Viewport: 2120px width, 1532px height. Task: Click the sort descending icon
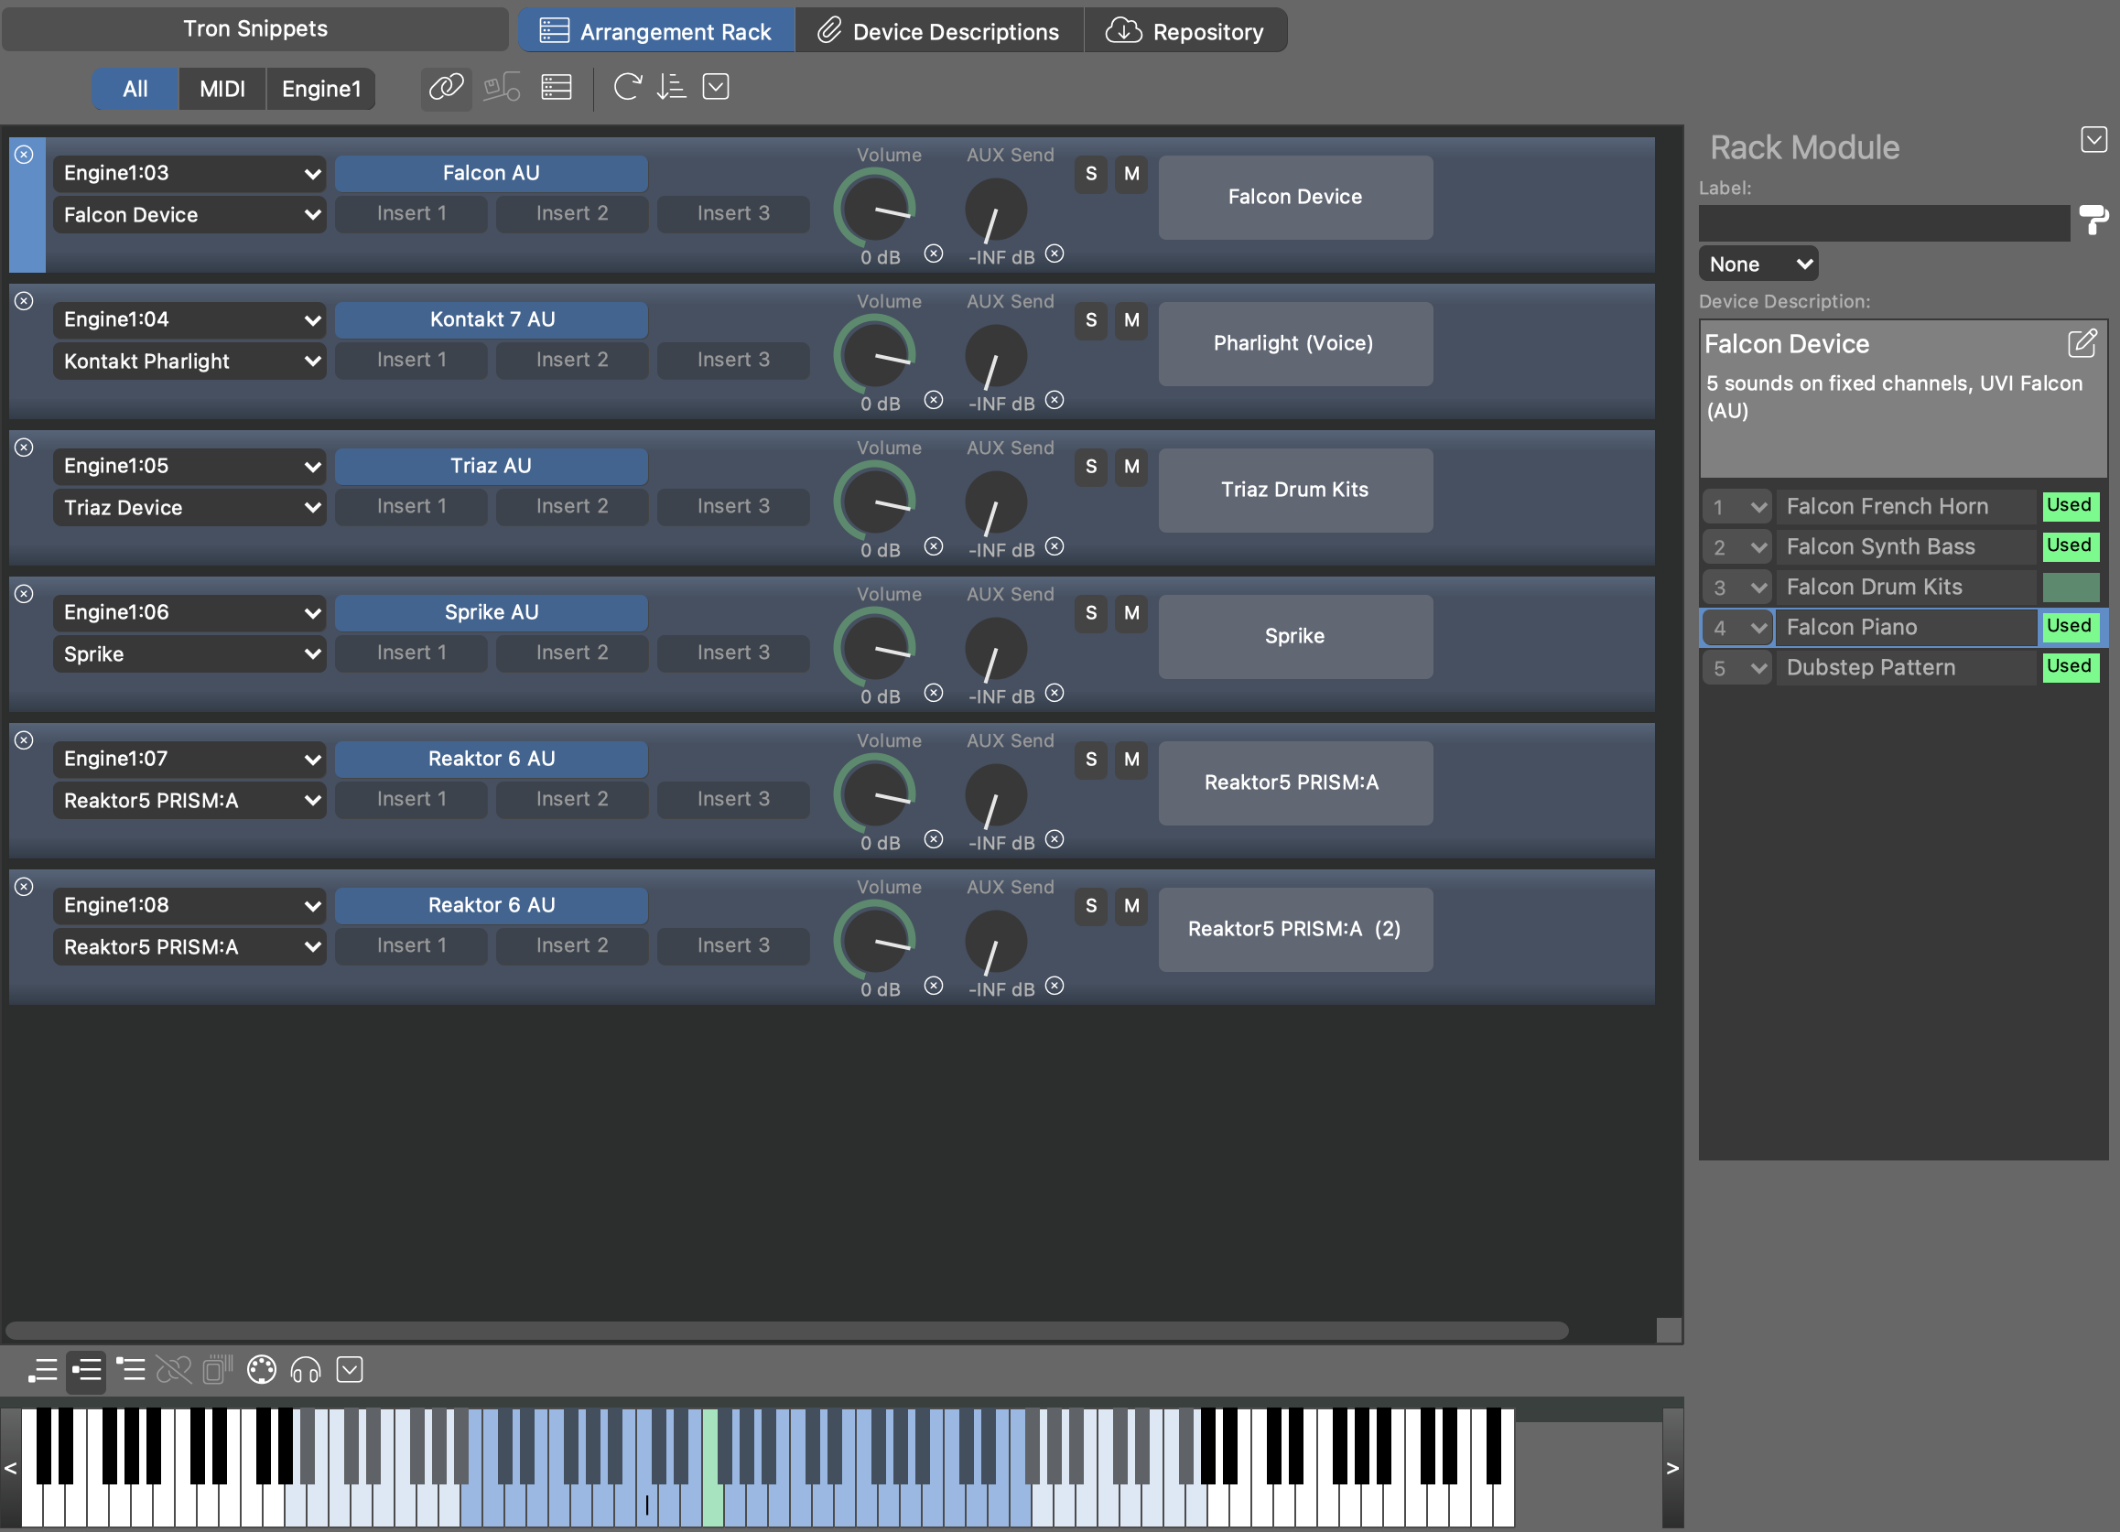click(671, 88)
